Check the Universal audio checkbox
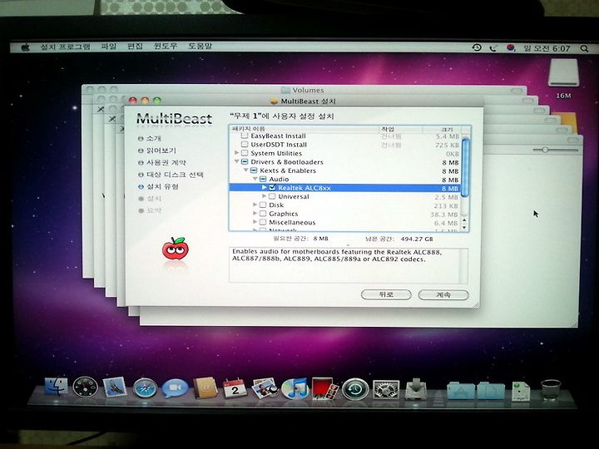This screenshot has height=449, width=599. (x=272, y=196)
